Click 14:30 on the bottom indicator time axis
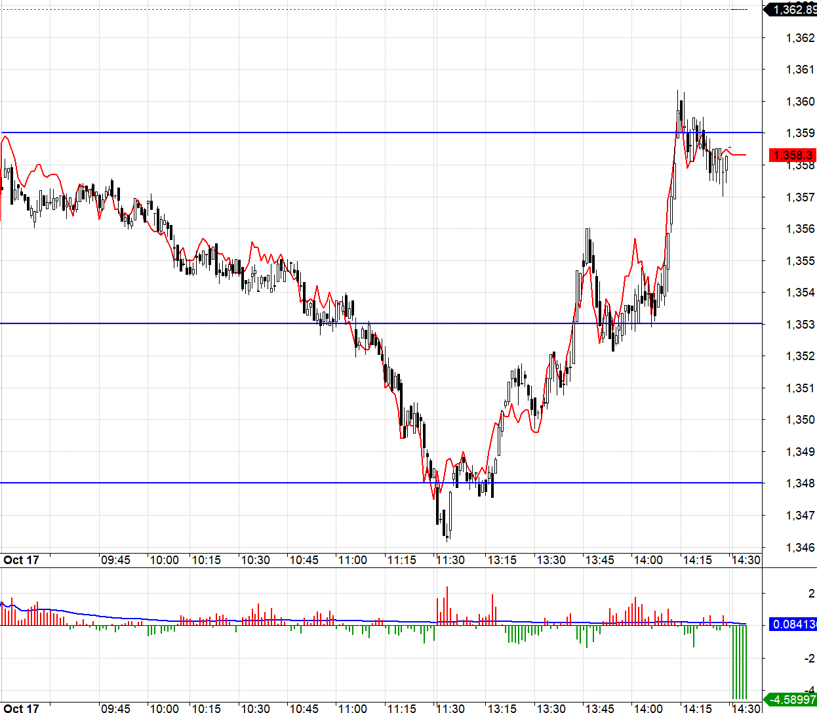 click(746, 708)
